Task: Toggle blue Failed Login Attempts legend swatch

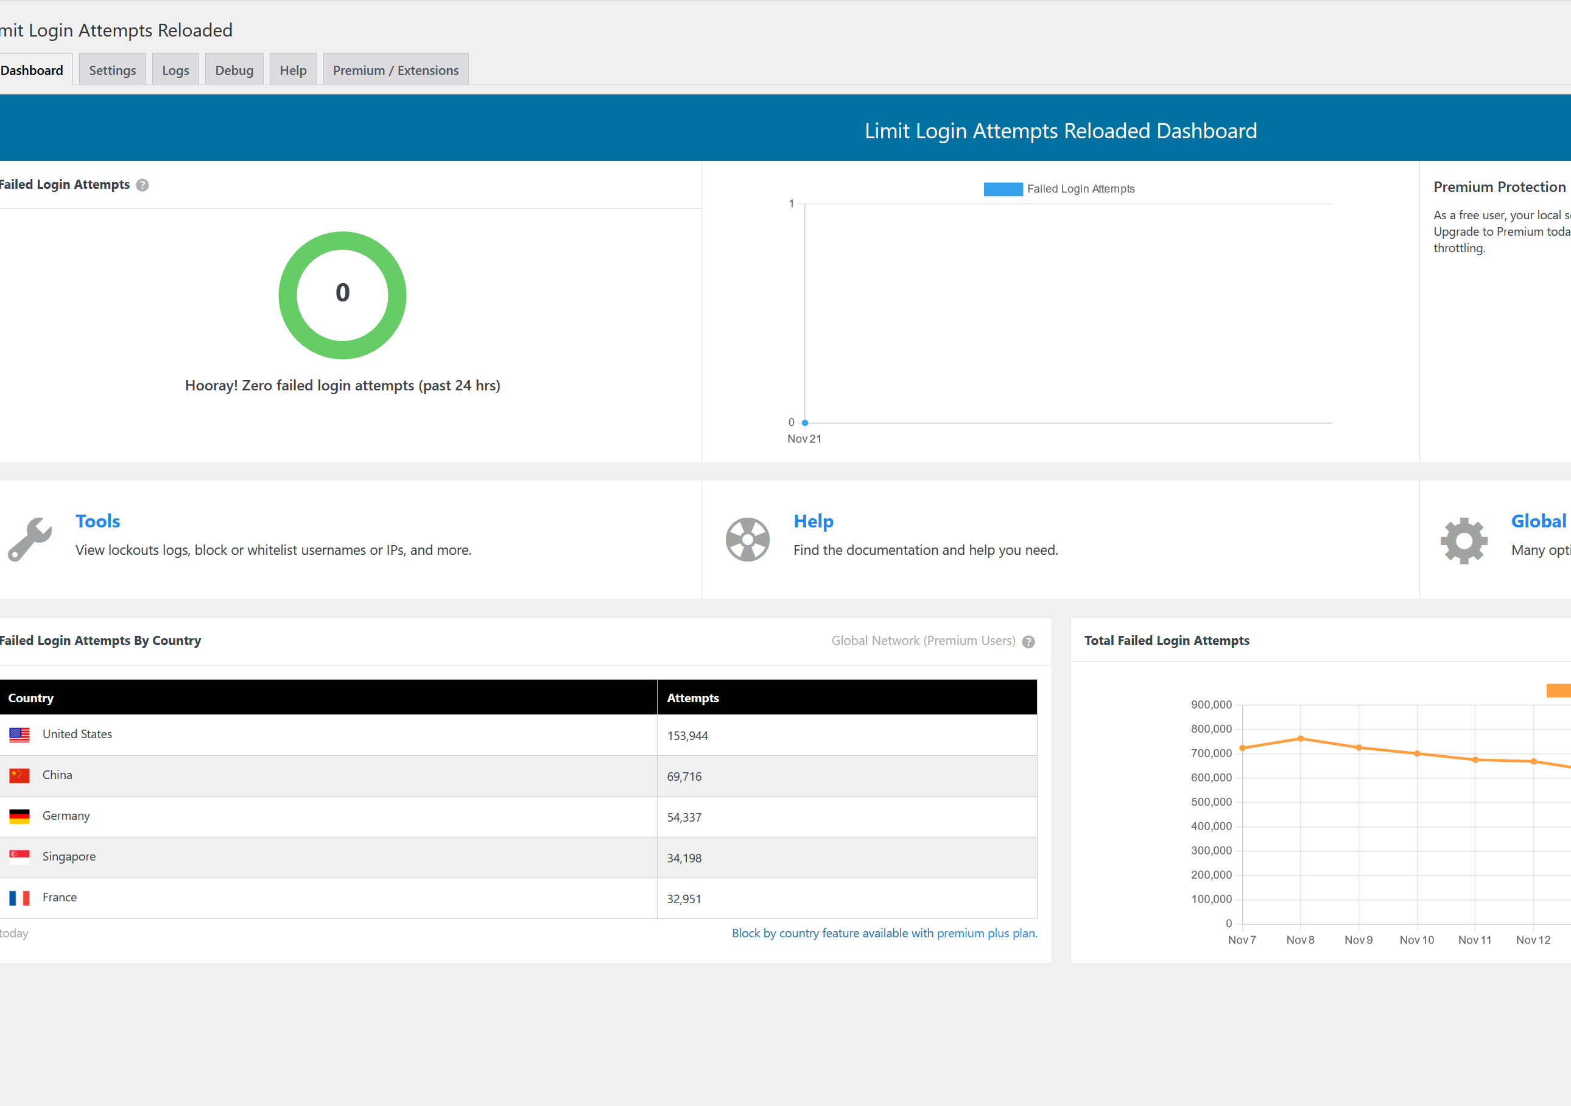Action: coord(1002,189)
